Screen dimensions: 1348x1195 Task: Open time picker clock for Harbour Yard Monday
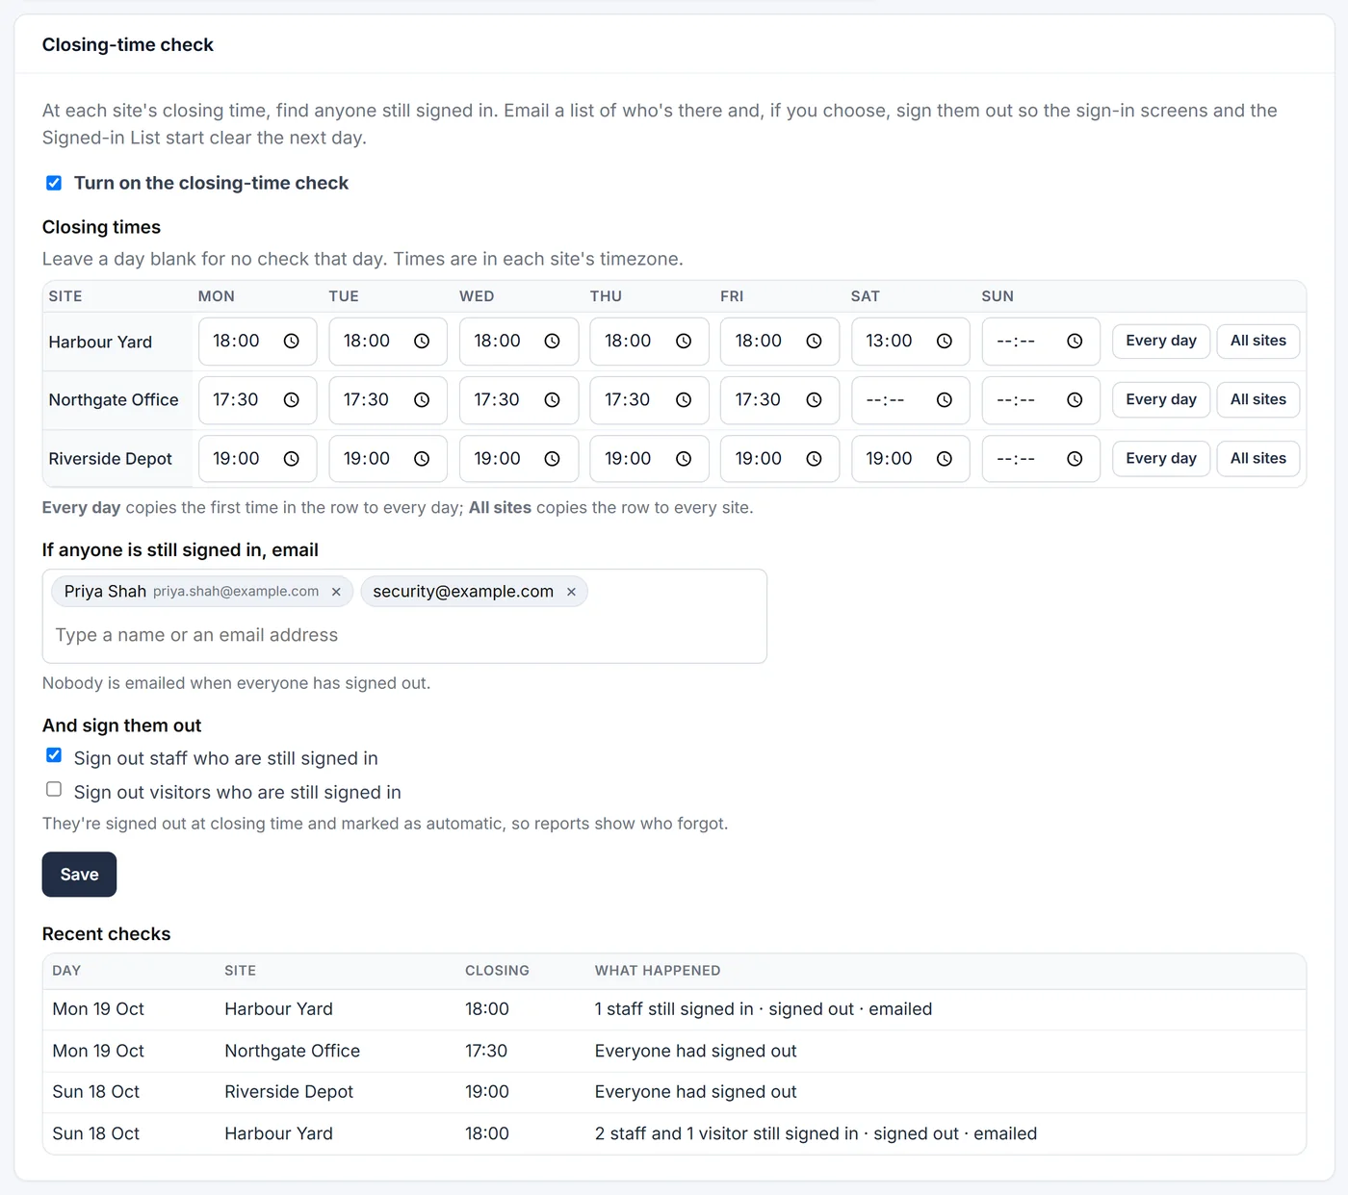[291, 342]
